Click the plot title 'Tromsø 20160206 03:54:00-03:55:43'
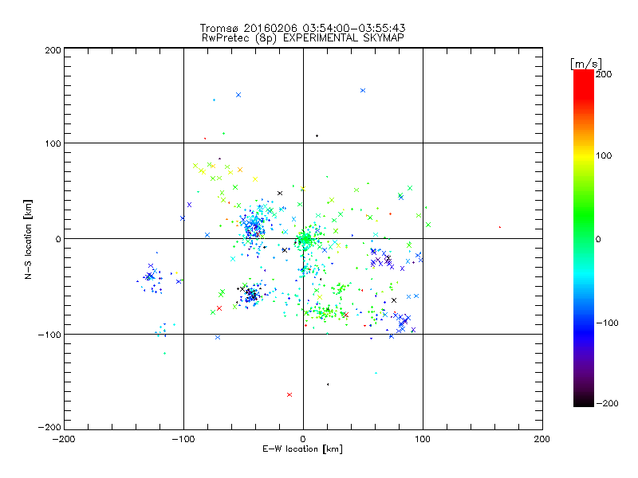Screen dimensions: 638x478 tap(302, 28)
